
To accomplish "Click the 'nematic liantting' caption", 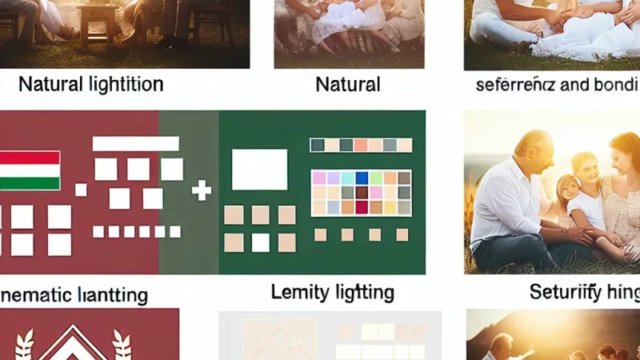I will pos(74,295).
